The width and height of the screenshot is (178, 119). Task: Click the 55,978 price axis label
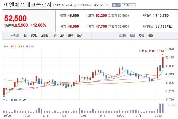[170, 49]
